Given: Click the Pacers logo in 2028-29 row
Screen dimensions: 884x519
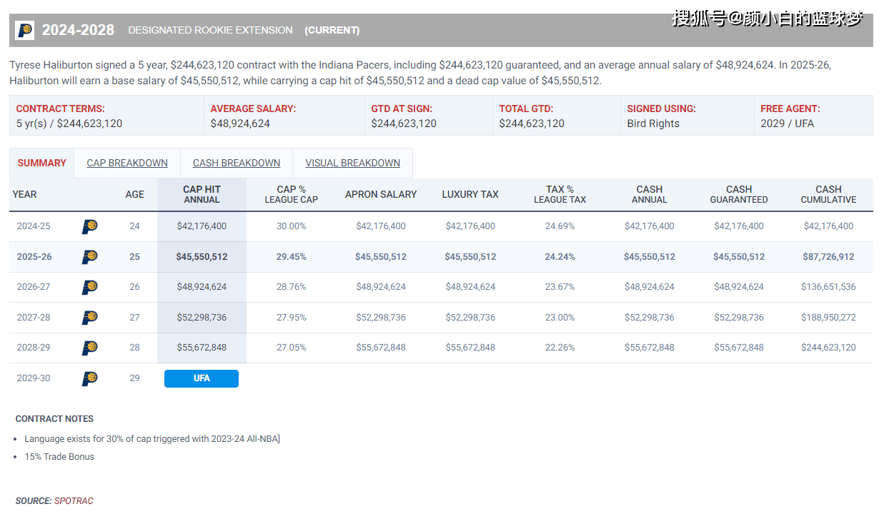Looking at the screenshot, I should coord(89,348).
